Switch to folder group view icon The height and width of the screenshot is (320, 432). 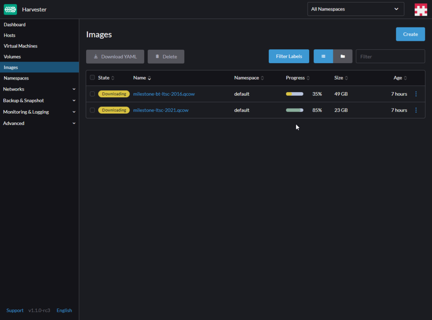[x=343, y=56]
